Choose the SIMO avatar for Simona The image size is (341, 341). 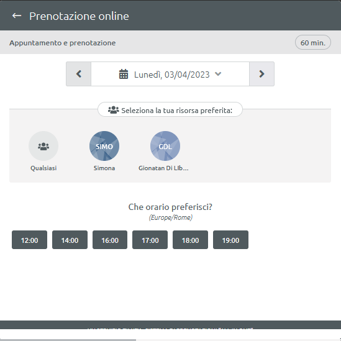pyautogui.click(x=104, y=146)
